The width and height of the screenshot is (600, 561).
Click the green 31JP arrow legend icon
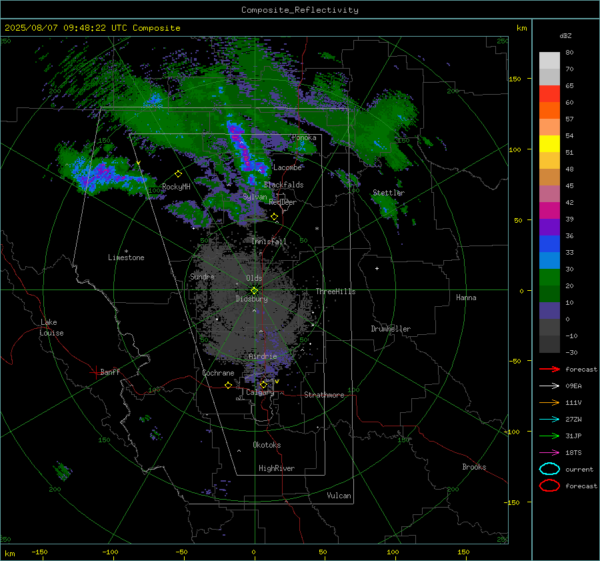click(x=549, y=436)
